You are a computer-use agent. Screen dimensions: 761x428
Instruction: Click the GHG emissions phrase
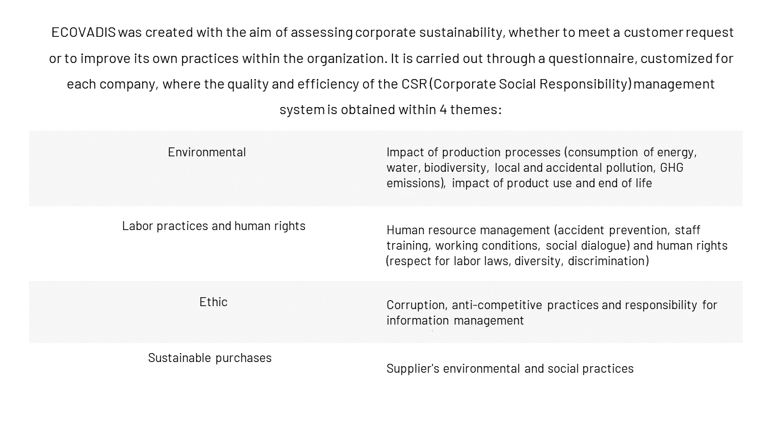click(x=535, y=175)
